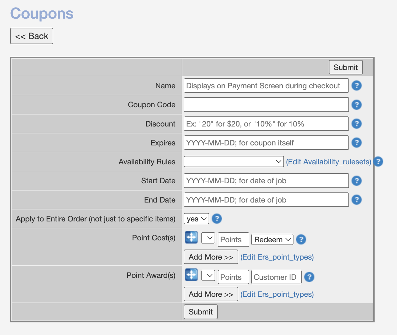Expand the Availability Rules dropdown
Image resolution: width=397 pixels, height=335 pixels.
click(233, 162)
